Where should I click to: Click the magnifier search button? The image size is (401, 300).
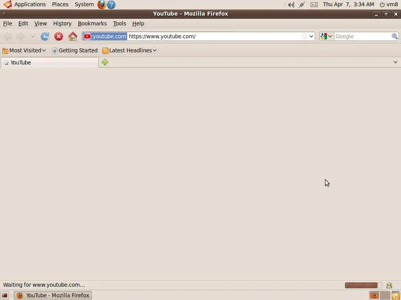click(395, 36)
